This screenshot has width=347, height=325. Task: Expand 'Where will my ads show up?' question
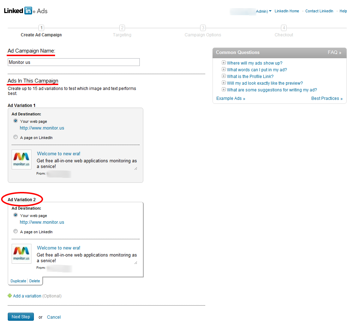(x=224, y=62)
